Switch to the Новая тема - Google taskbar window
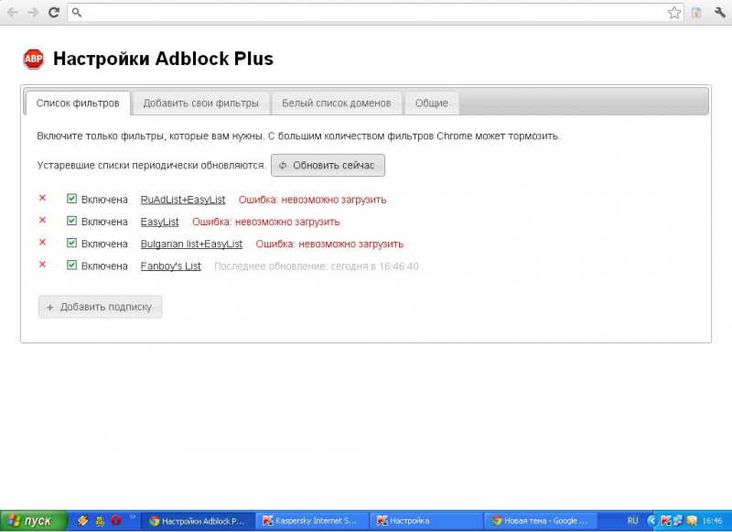This screenshot has height=532, width=732. point(540,521)
